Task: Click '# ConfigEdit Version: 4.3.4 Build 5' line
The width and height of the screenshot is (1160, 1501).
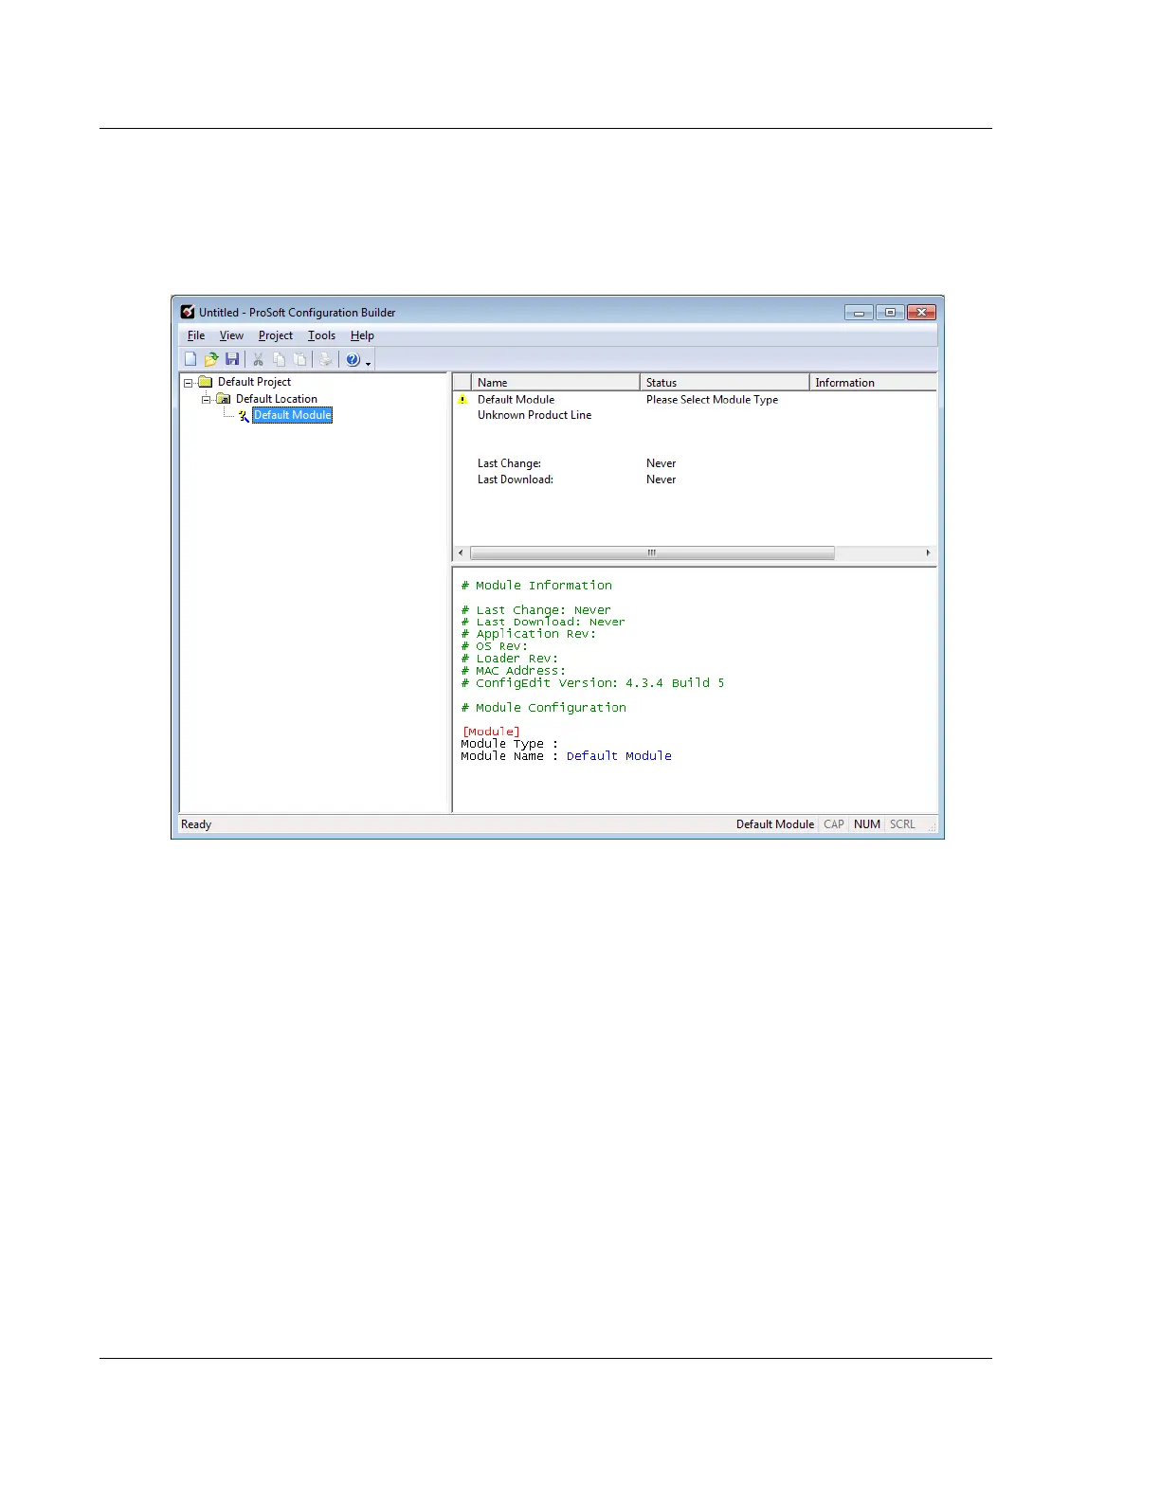Action: coord(592,683)
